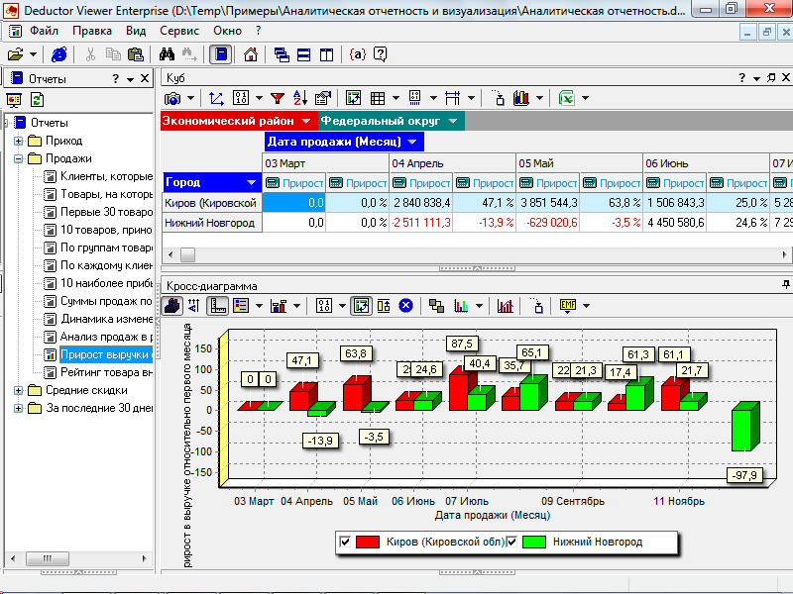This screenshot has width=793, height=594.
Task: Click the A-Z sort icon in Куб toolbar
Action: coord(300,98)
